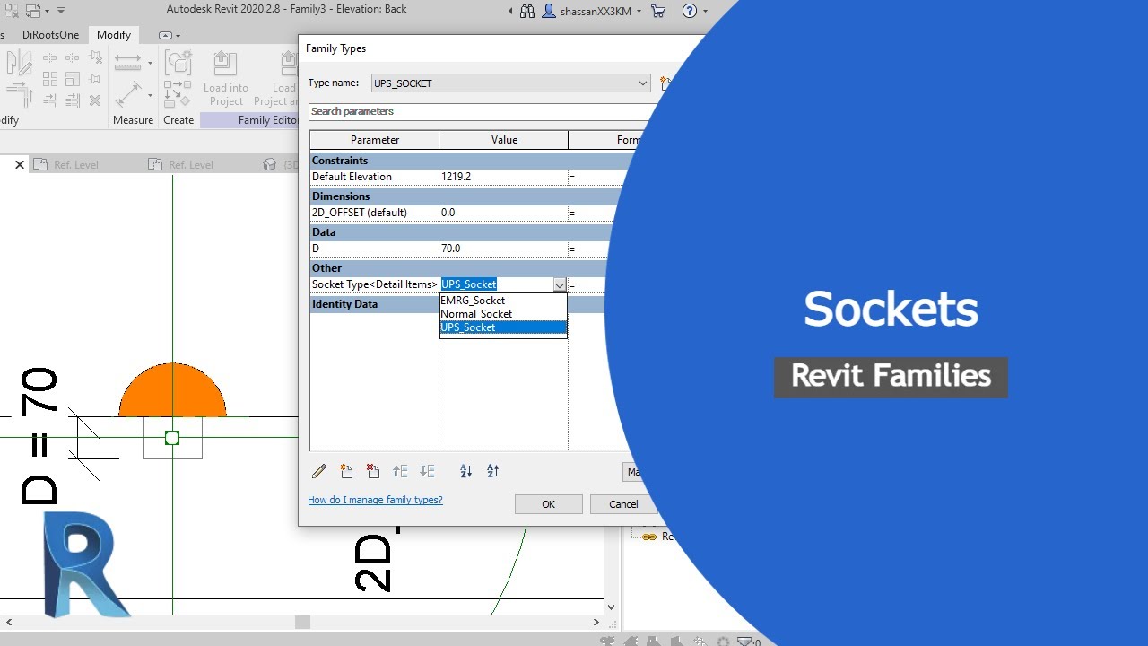This screenshot has height=646, width=1148.
Task: Switch to the second Ref. Level view tab
Action: [x=191, y=164]
